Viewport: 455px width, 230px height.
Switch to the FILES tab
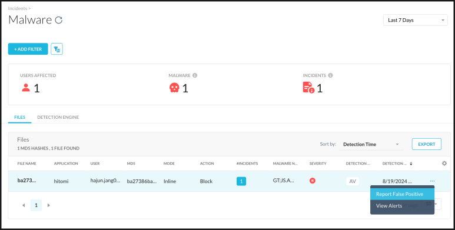click(x=20, y=117)
